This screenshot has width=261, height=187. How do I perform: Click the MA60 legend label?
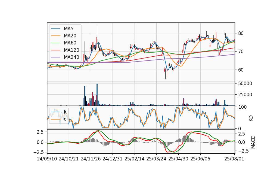click(x=70, y=43)
